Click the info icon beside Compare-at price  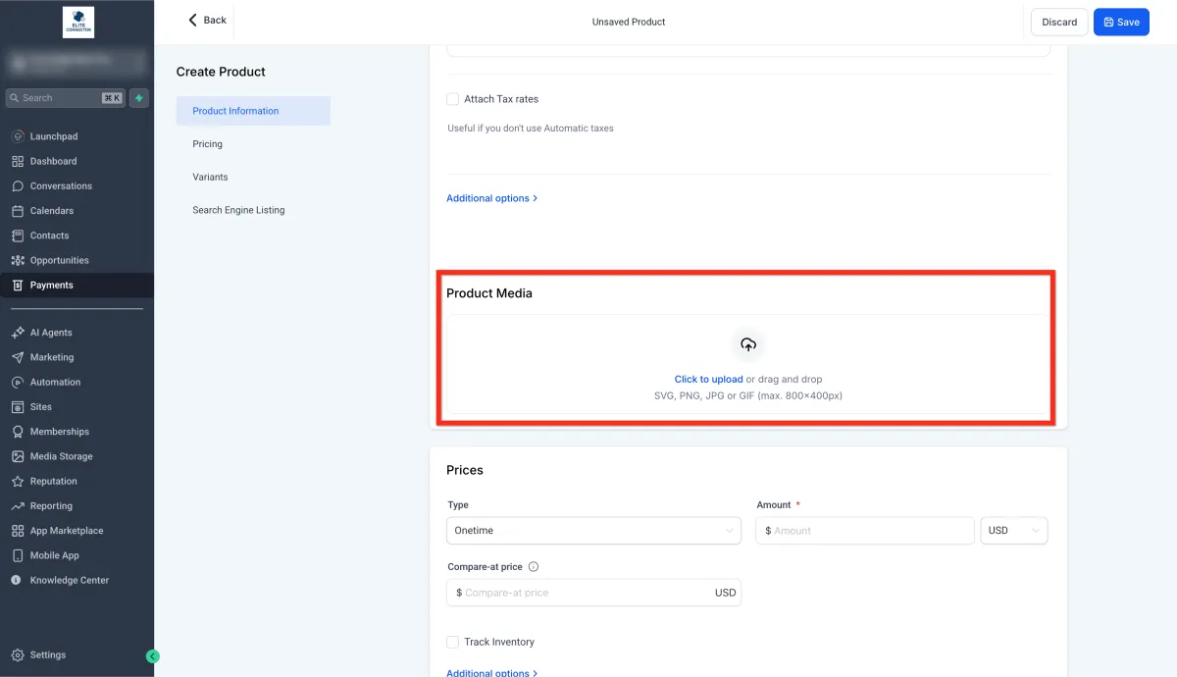534,567
